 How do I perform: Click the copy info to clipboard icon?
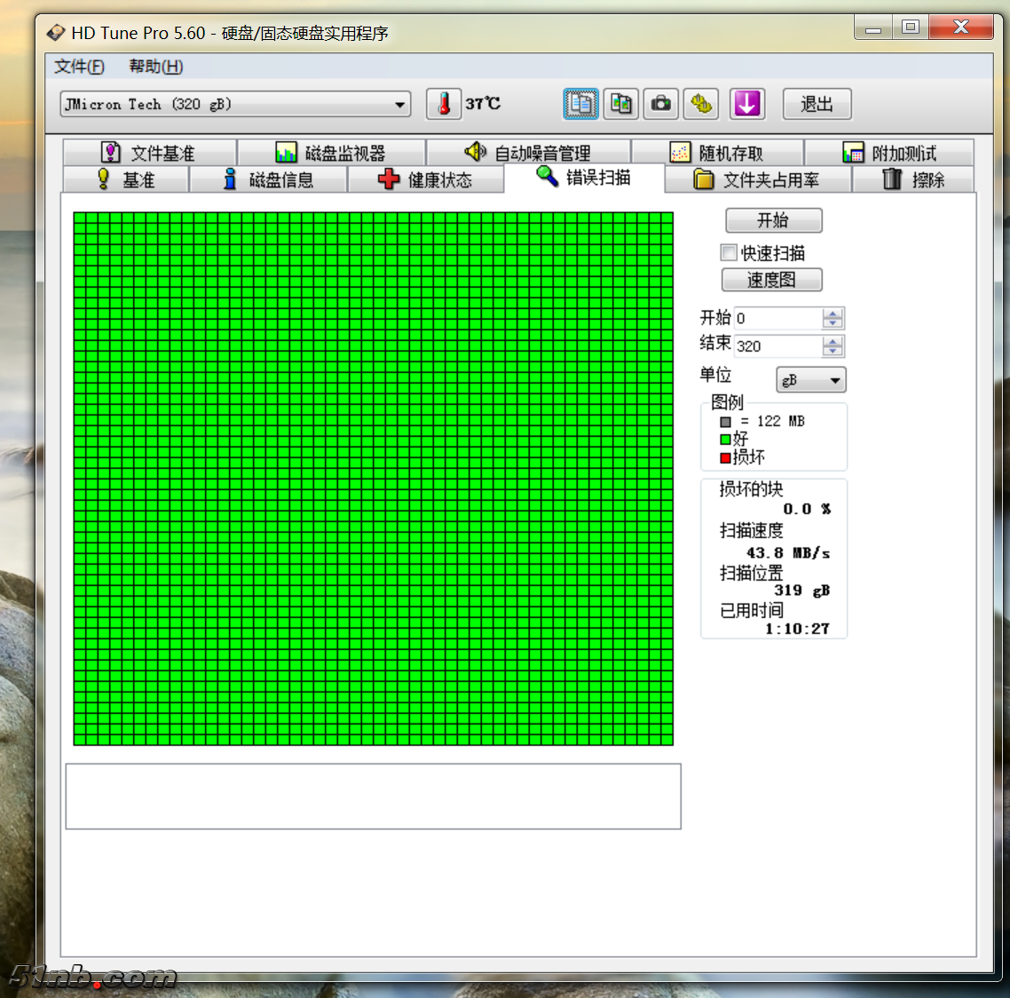click(x=580, y=104)
